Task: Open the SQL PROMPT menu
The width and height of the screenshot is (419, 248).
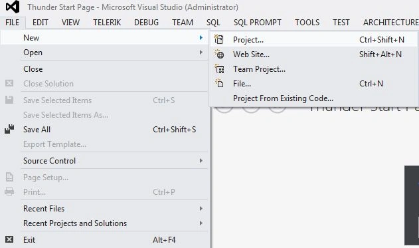Action: pyautogui.click(x=258, y=22)
